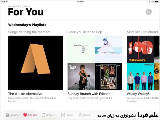The image size is (160, 120).
Task: Tap the Wednesday's Playlists section heading
Action: 27,25
